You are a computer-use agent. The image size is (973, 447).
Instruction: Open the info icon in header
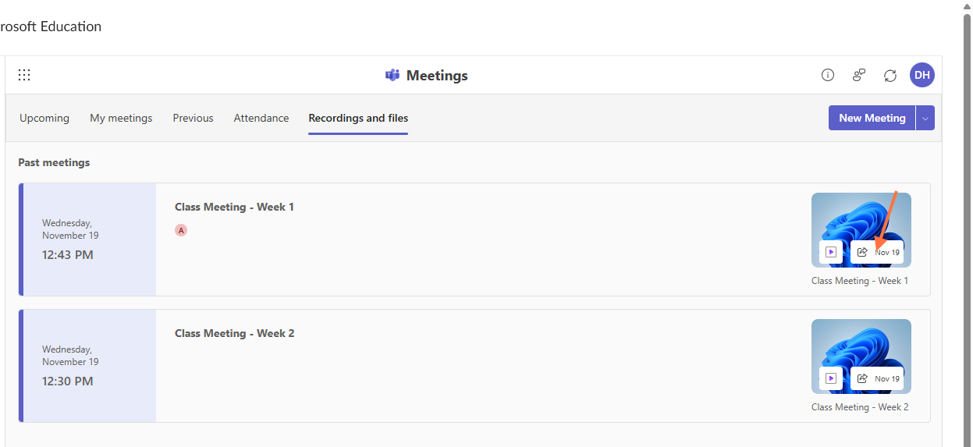pyautogui.click(x=828, y=75)
